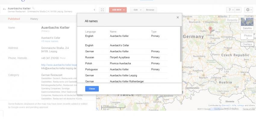
Task: Click the dialog's vertical scrollbar
Action: point(181,44)
